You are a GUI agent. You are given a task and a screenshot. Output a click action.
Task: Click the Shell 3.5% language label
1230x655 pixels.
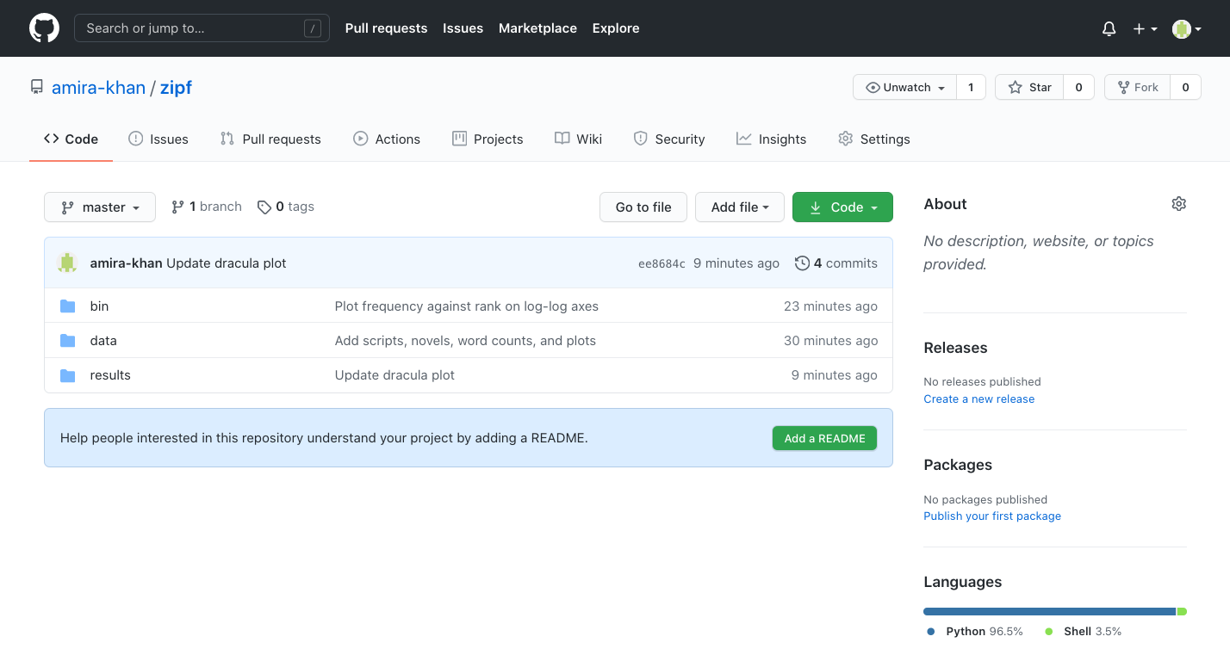1084,632
